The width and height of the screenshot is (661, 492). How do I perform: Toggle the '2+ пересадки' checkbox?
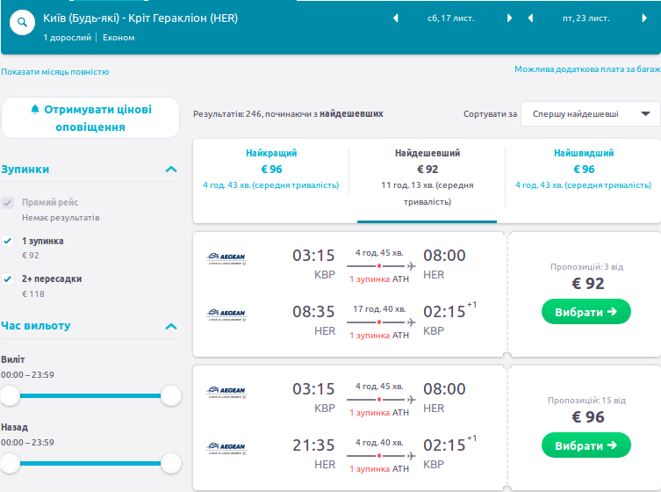tap(8, 279)
